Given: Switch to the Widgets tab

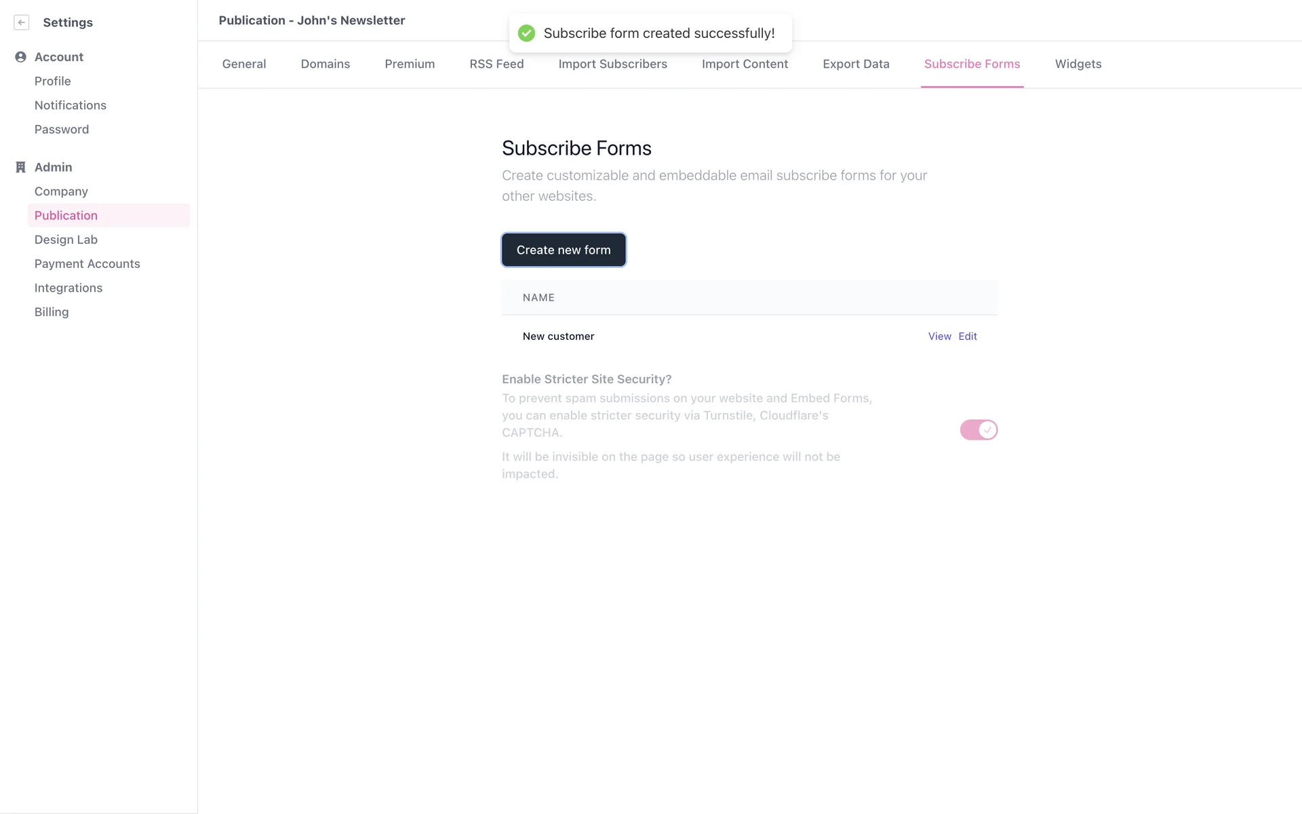Looking at the screenshot, I should pos(1078,64).
